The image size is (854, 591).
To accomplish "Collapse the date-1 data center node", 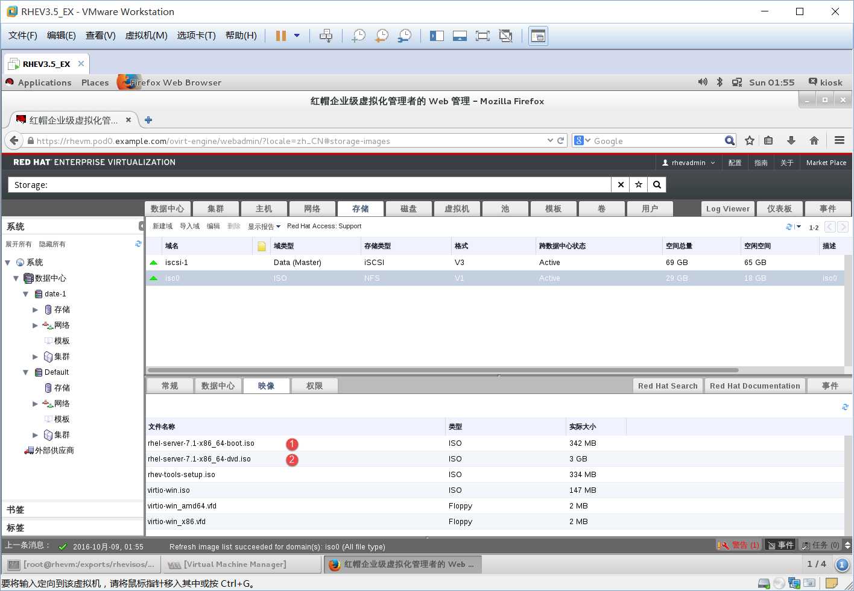I will coord(26,294).
